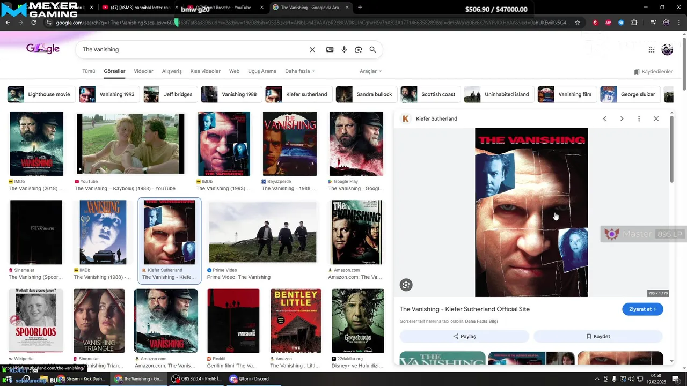Close The Vanishing Google tab

point(347,8)
